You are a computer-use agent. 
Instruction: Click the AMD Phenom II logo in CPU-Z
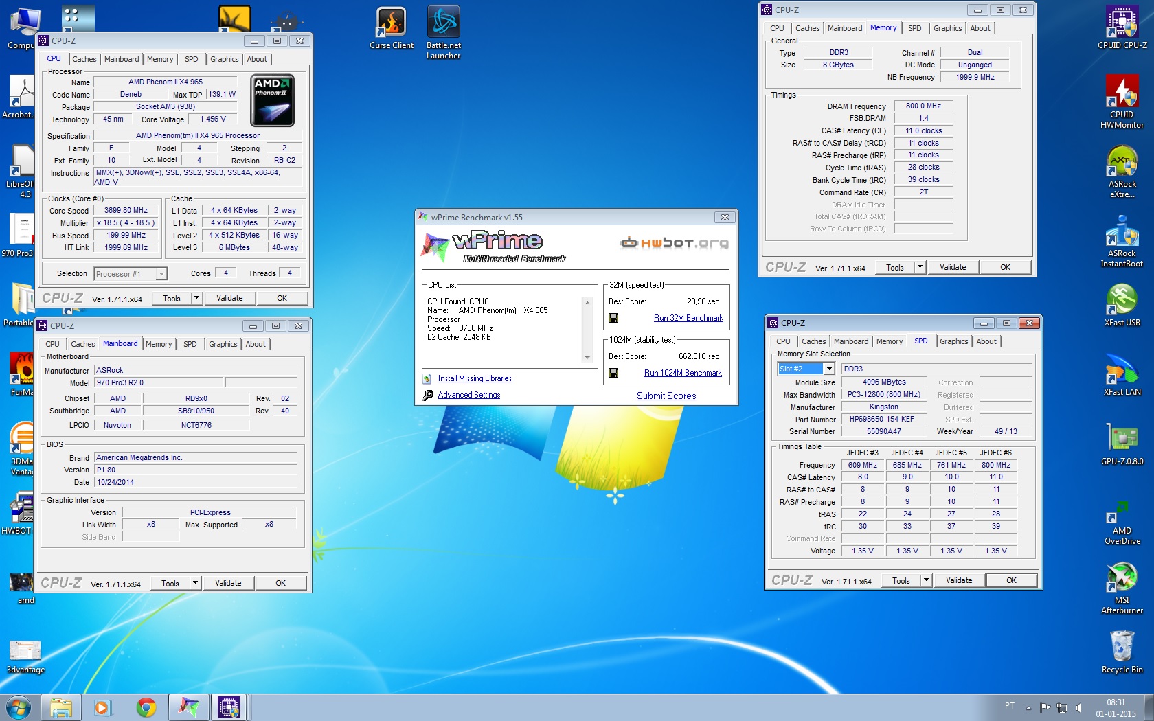[273, 101]
